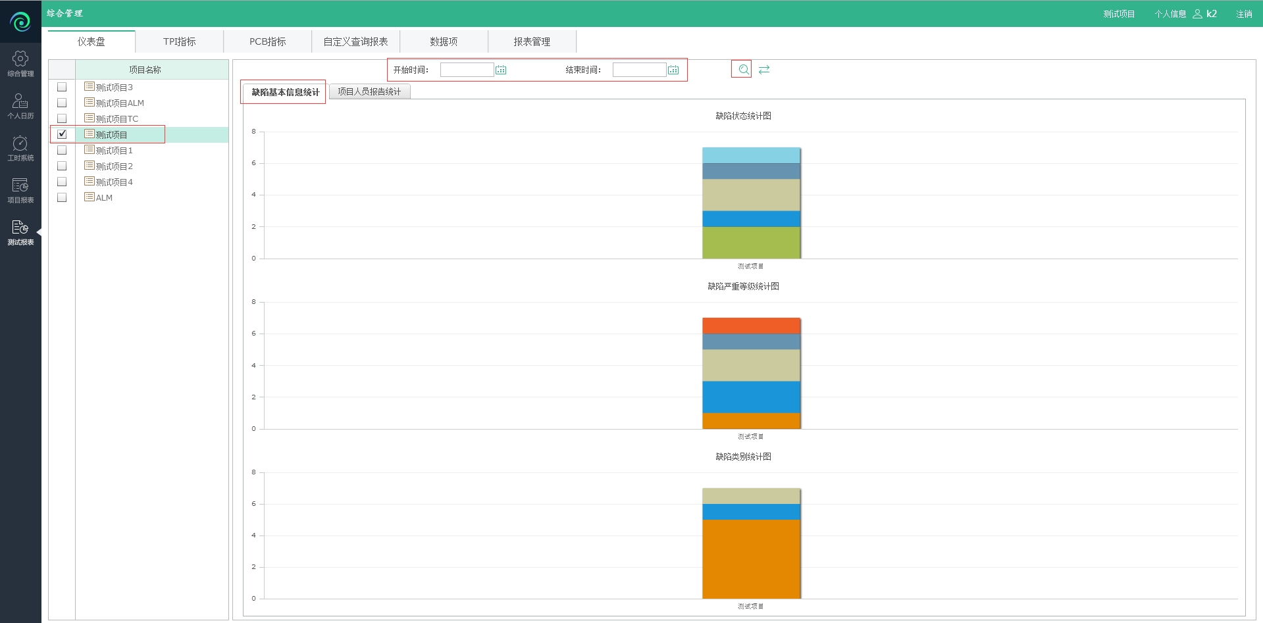Image resolution: width=1263 pixels, height=623 pixels.
Task: Click the 测试报表 sidebar icon
Action: (x=20, y=232)
